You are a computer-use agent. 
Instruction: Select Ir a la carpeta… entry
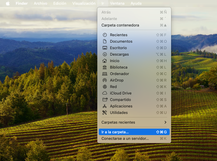pos(134,132)
